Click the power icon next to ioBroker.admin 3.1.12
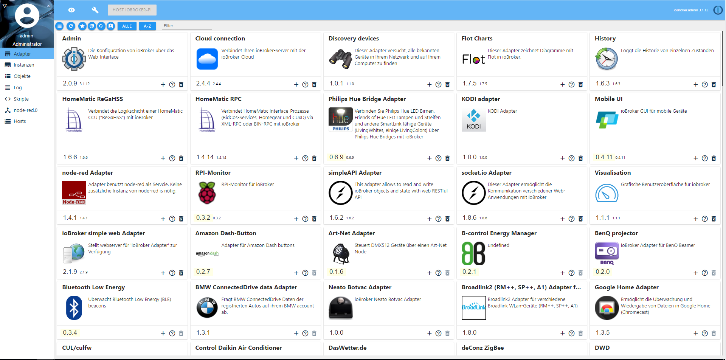Screen dimensions: 726x360 click(718, 10)
